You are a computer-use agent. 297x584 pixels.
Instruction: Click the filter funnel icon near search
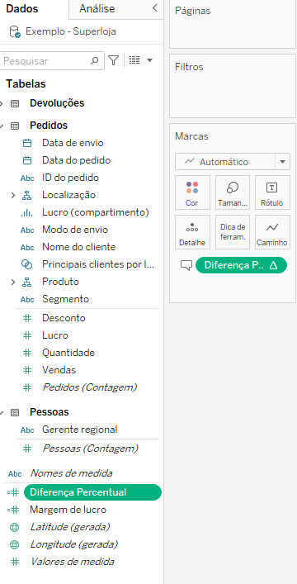pyautogui.click(x=114, y=60)
